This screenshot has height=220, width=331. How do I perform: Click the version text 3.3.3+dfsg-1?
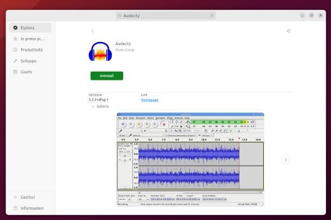(x=98, y=100)
